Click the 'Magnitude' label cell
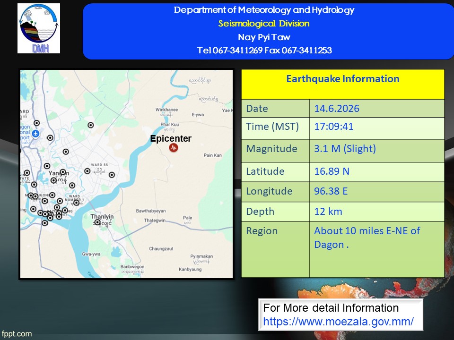 coord(275,151)
